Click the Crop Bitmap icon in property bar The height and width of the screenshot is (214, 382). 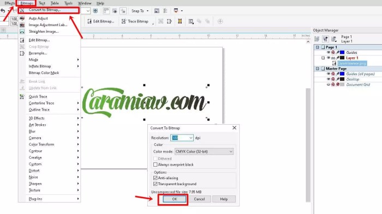(x=161, y=21)
